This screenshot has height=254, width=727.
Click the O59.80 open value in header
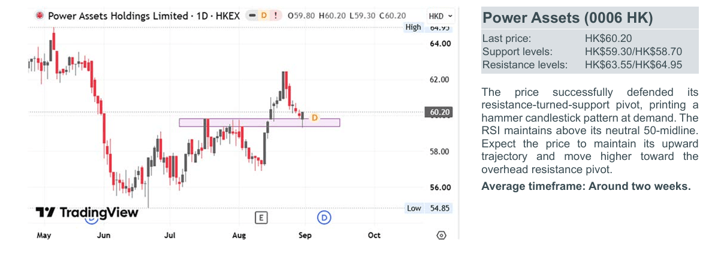[x=302, y=16]
